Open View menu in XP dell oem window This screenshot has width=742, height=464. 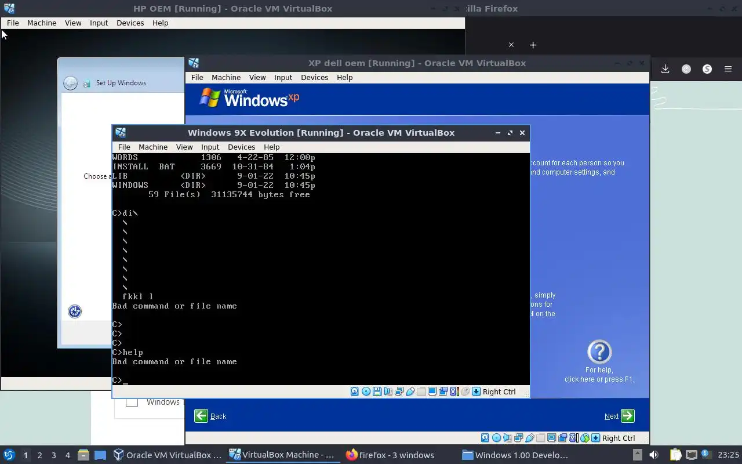coord(257,77)
